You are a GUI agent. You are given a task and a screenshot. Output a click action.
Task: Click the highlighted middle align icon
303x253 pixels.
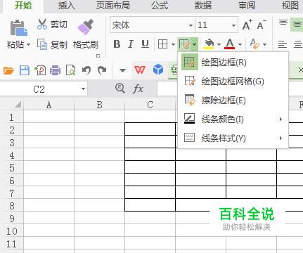[297, 24]
